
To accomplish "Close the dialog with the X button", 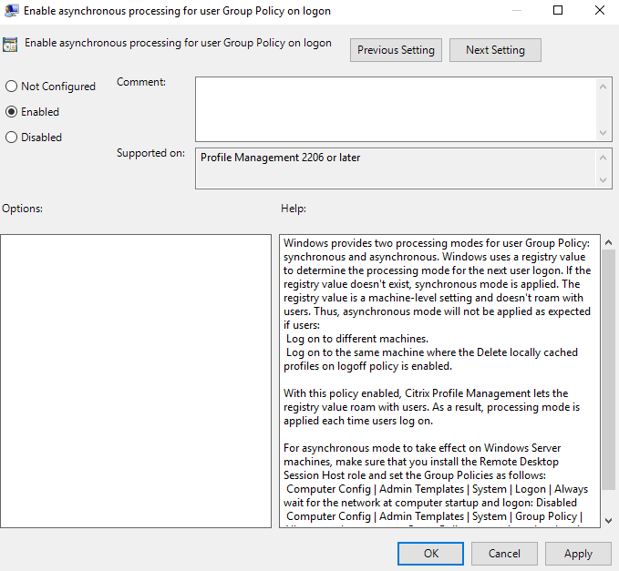I will point(599,11).
